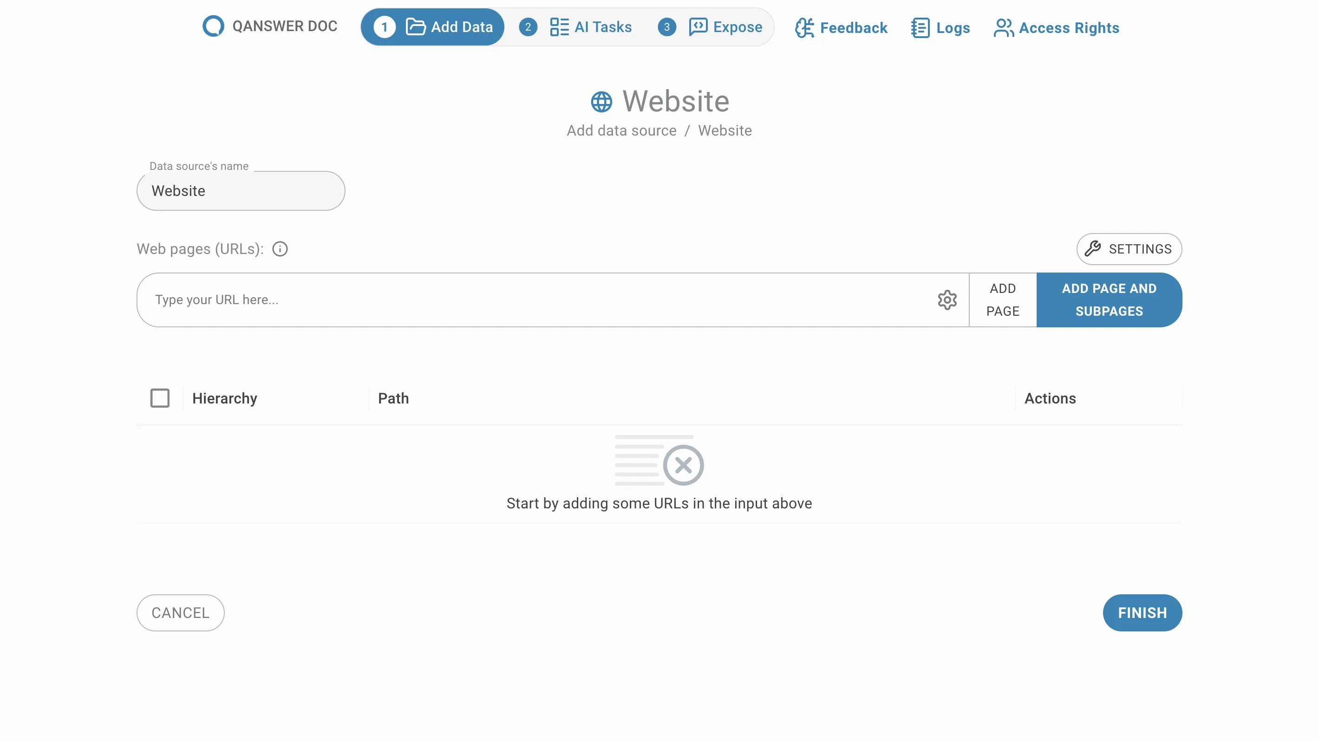This screenshot has height=741, width=1319.
Task: Click the globe Website icon
Action: coord(601,102)
